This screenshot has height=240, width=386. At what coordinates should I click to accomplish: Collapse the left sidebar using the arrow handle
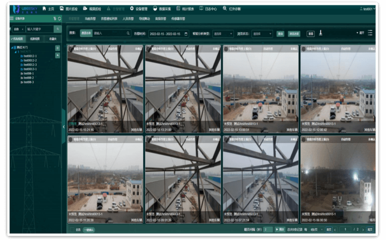63,126
